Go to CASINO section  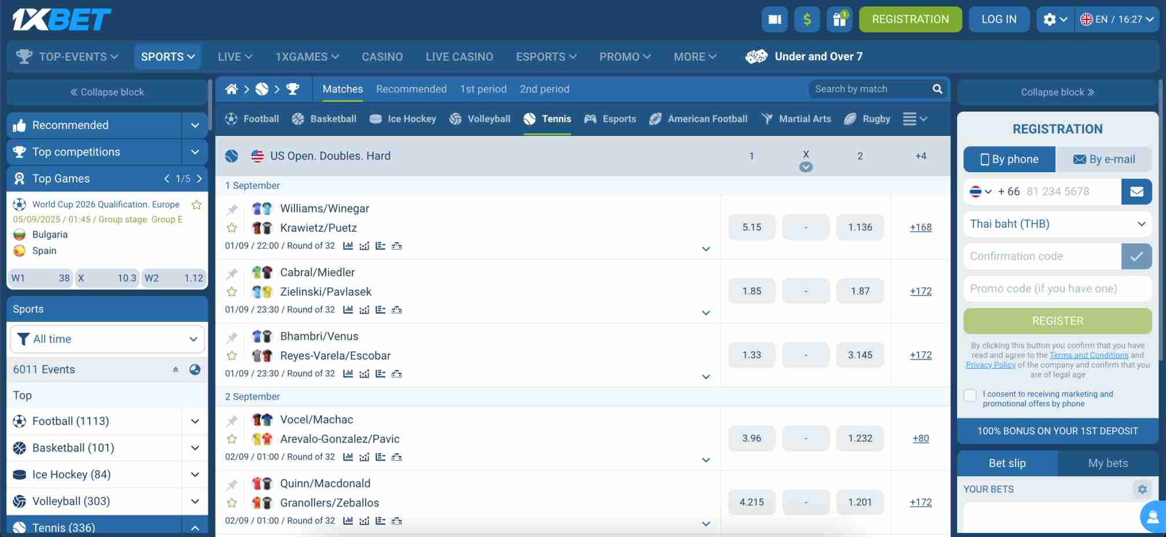coord(382,57)
